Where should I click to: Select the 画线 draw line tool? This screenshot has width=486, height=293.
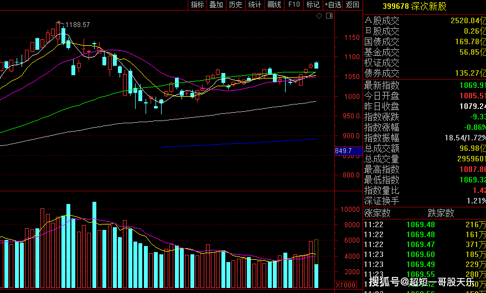point(275,4)
